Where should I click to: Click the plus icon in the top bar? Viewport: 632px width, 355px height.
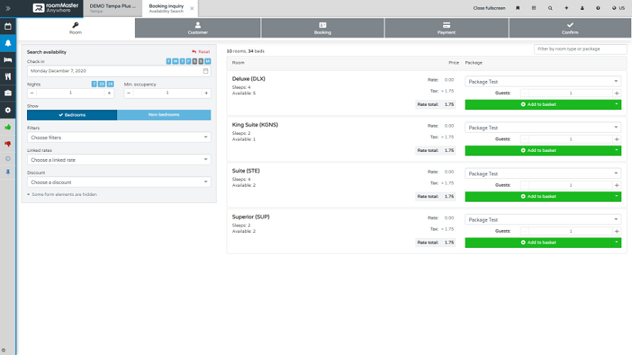[566, 8]
